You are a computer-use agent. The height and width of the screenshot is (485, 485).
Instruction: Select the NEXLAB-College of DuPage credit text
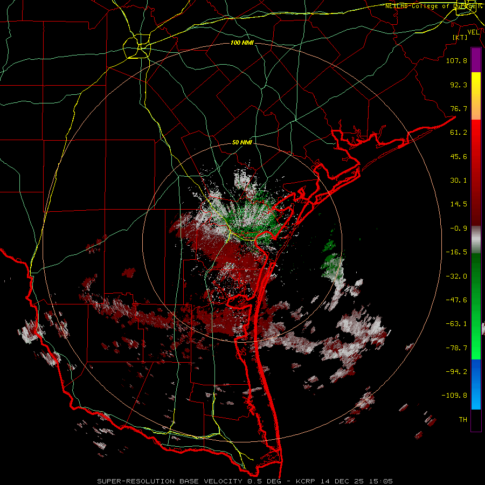click(x=432, y=6)
